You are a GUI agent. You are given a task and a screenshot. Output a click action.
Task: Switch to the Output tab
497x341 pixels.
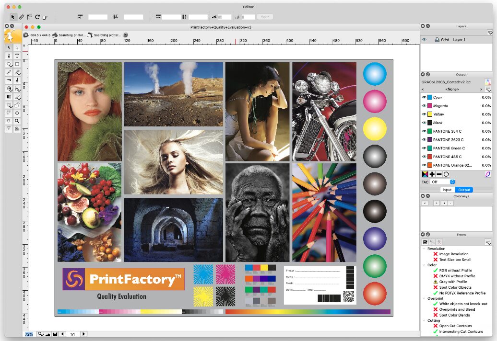pos(463,190)
